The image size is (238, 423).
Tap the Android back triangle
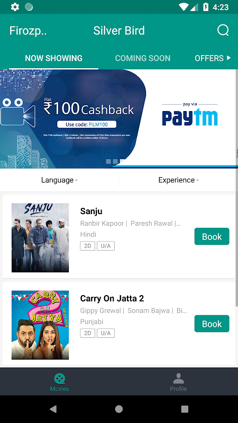coord(53,409)
